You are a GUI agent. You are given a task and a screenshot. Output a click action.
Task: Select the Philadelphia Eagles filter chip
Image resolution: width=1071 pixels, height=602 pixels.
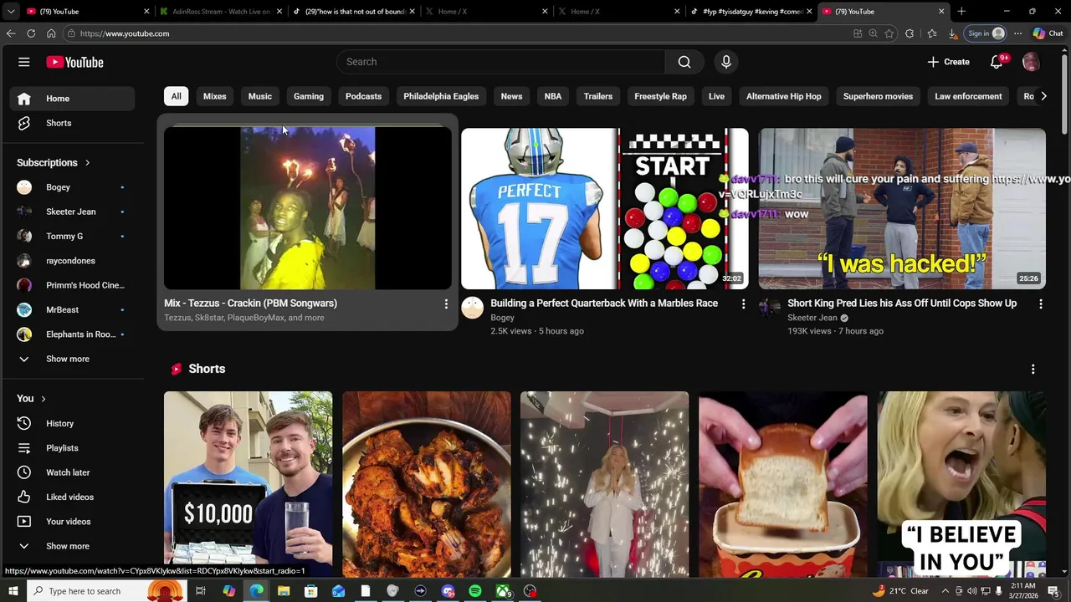[x=441, y=96]
